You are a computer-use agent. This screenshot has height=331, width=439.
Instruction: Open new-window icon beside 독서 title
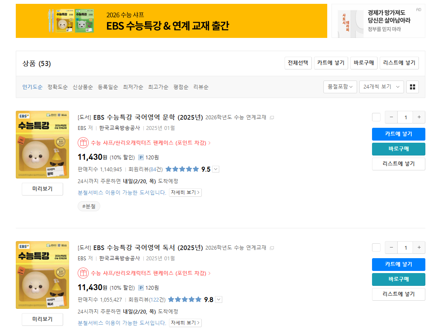point(272,248)
